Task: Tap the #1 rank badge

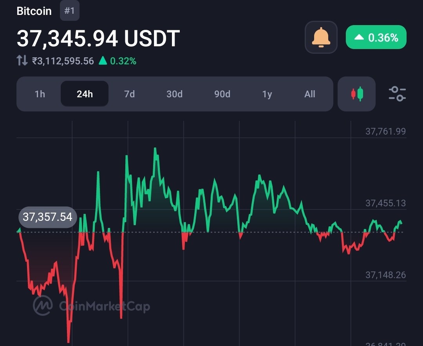Action: click(x=69, y=11)
